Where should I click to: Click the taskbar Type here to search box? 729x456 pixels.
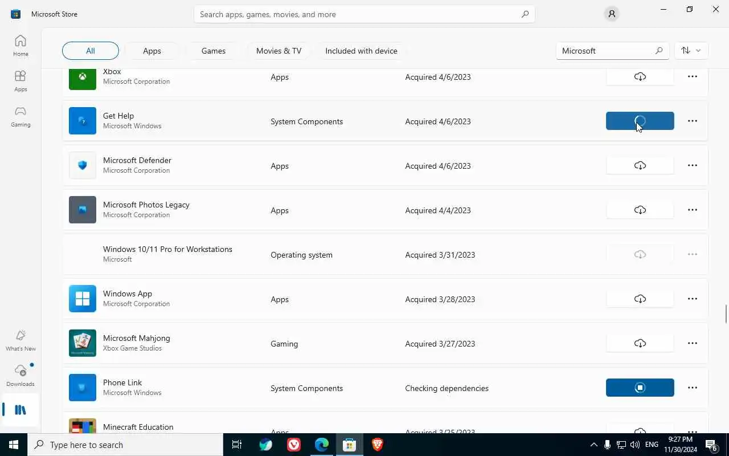(125, 445)
